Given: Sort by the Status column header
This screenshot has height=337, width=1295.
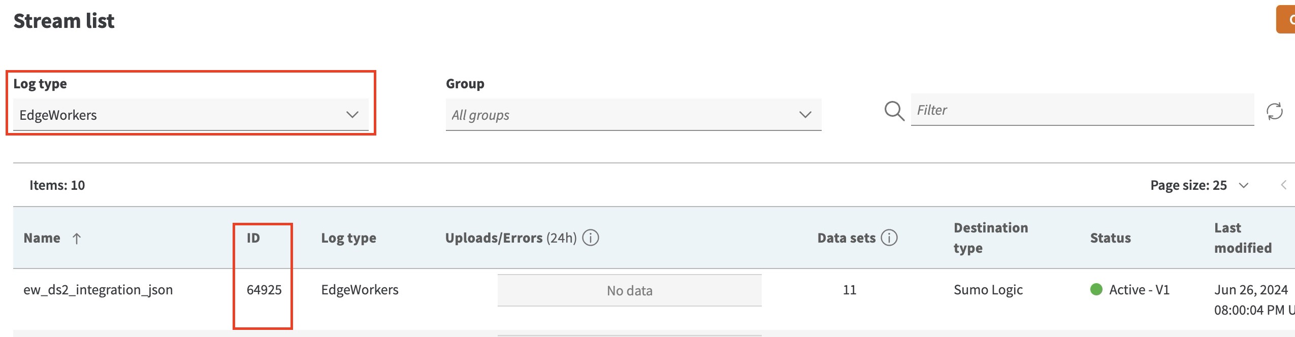Looking at the screenshot, I should [1110, 238].
